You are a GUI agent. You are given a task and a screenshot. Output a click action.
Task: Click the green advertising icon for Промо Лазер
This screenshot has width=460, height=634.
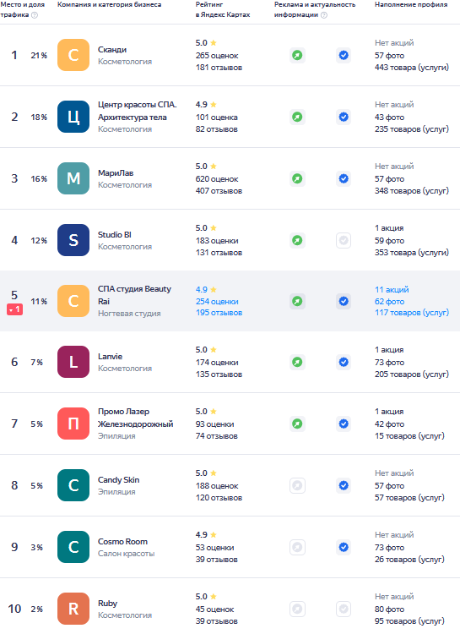(297, 424)
